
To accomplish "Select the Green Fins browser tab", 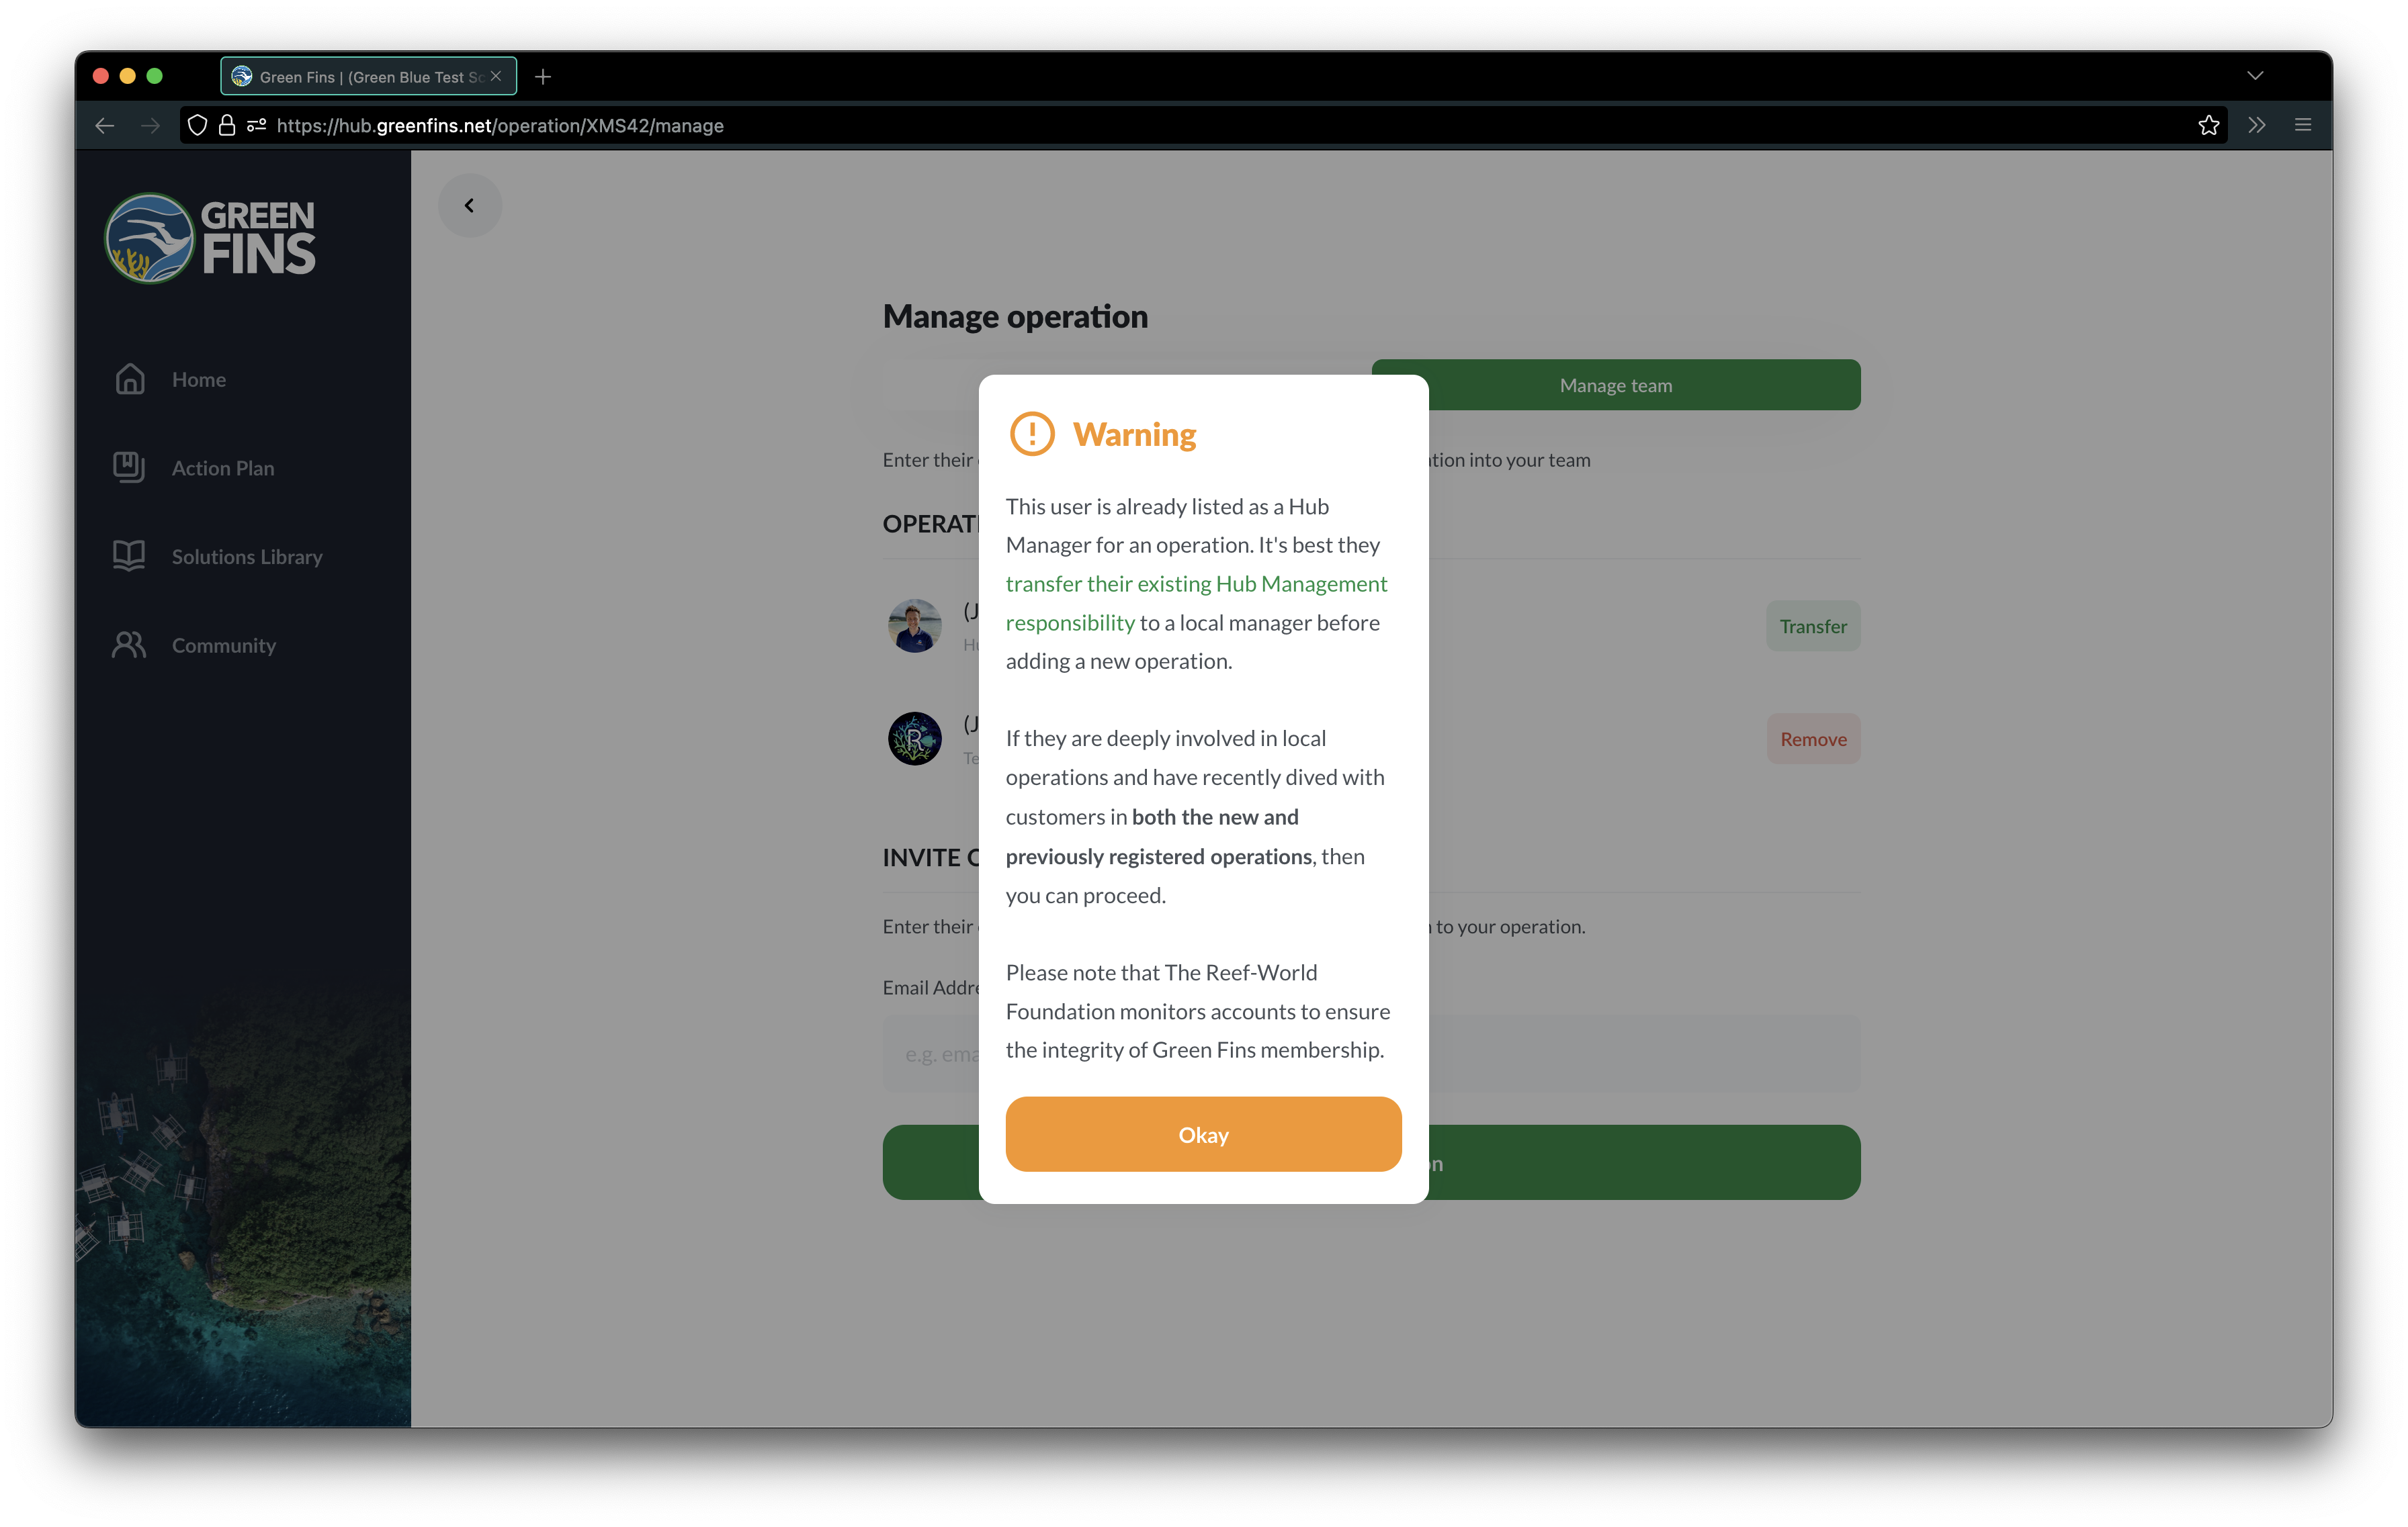I will [368, 76].
